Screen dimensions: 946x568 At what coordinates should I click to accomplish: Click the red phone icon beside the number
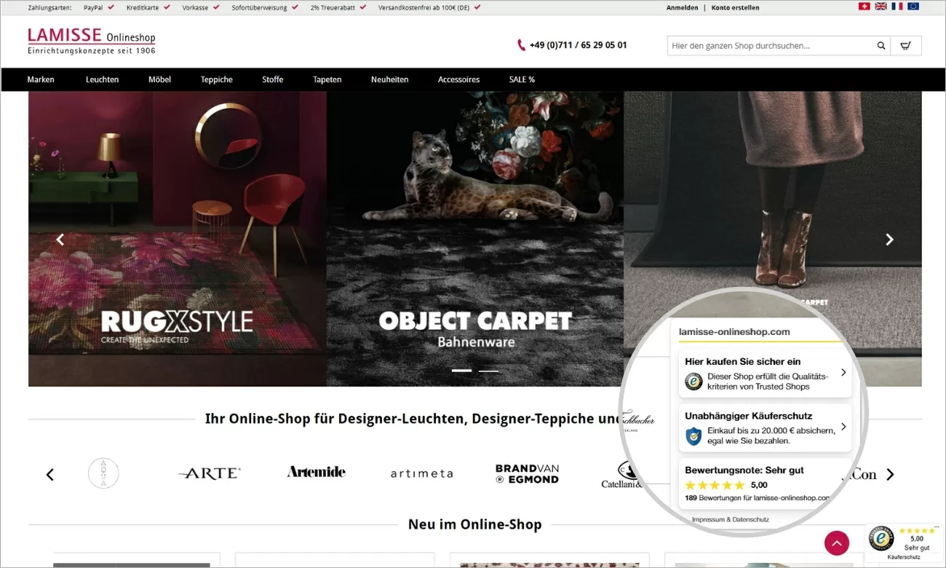point(521,44)
